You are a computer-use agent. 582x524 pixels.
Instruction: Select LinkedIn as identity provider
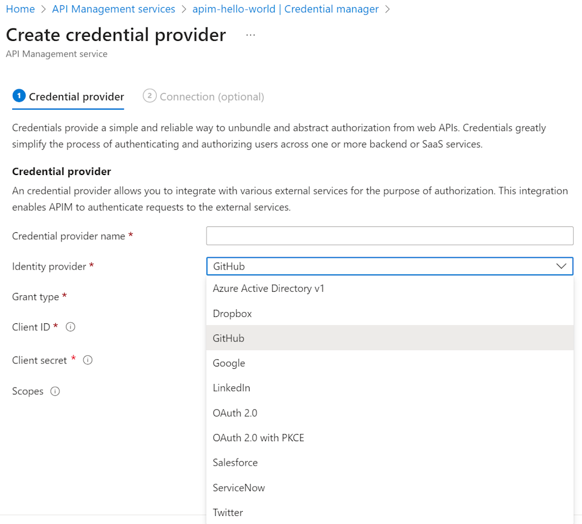point(390,387)
